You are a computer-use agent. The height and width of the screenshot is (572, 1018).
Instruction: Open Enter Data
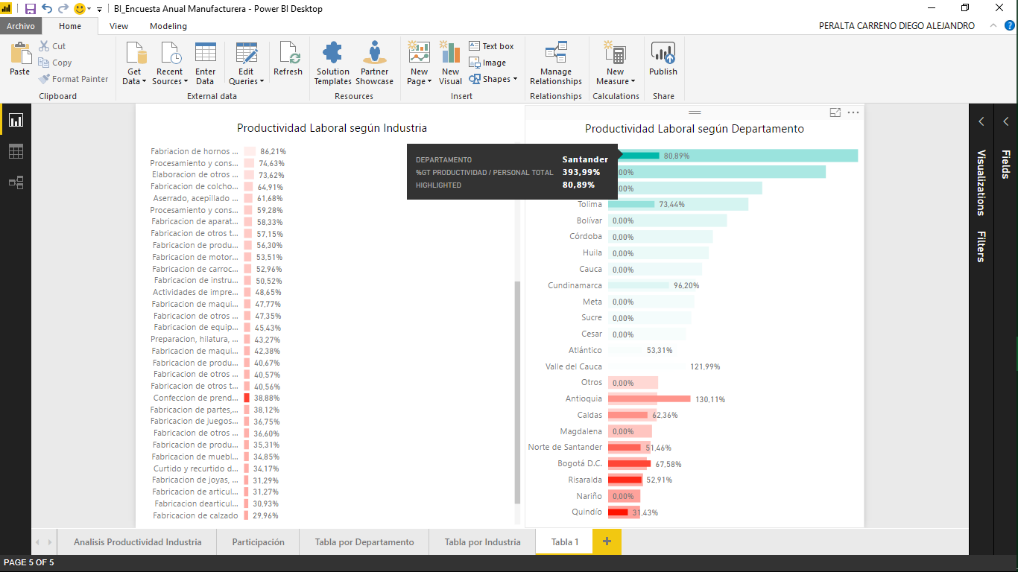205,63
